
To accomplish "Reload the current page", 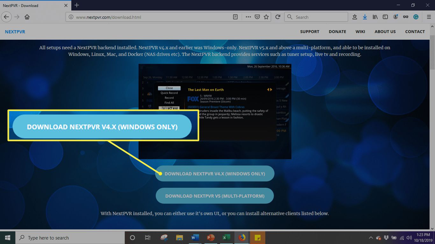I will tap(278, 17).
